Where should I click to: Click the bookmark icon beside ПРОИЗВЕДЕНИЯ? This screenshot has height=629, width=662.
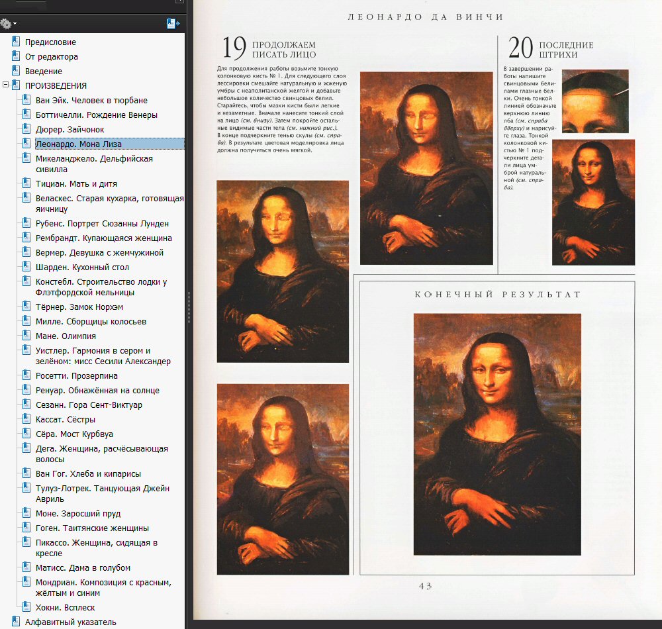[16, 85]
